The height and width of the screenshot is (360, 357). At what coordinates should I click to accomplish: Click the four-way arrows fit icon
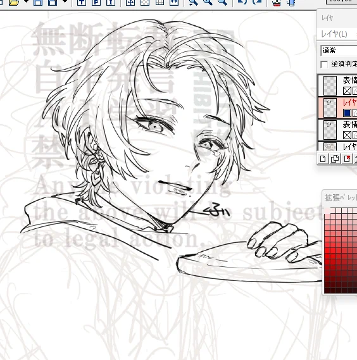[130, 3]
